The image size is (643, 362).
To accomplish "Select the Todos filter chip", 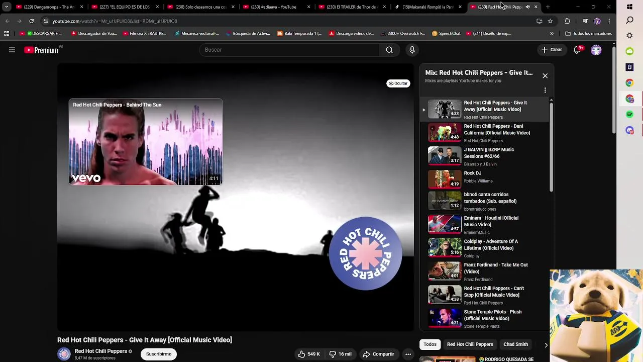I will tap(430, 344).
